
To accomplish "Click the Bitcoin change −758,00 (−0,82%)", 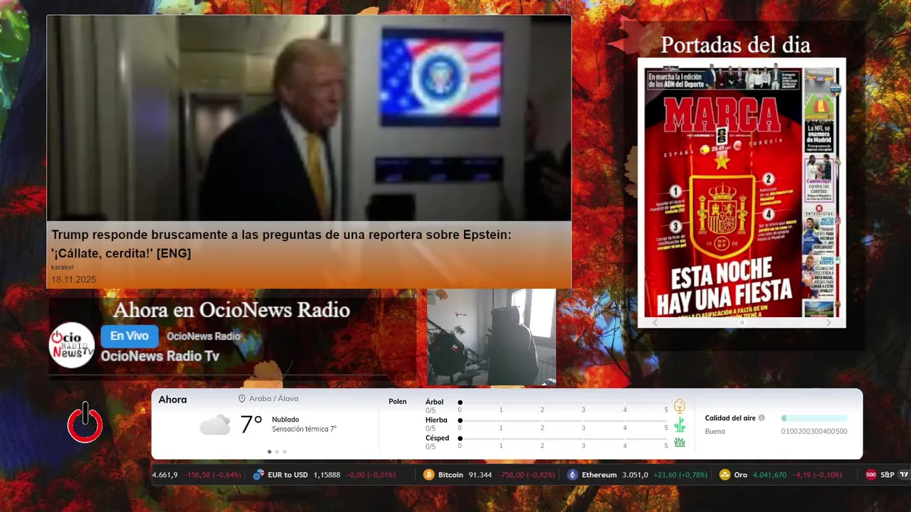I will tap(526, 475).
